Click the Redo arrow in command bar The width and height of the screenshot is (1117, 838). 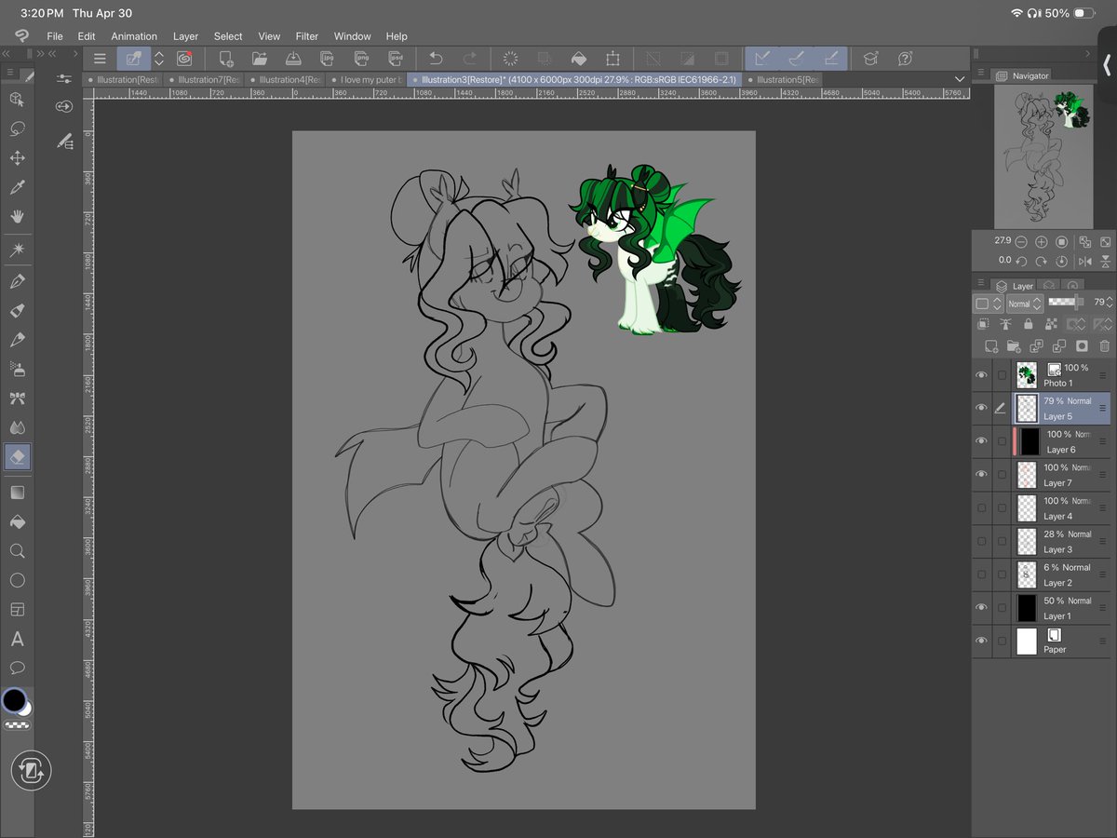tap(470, 58)
